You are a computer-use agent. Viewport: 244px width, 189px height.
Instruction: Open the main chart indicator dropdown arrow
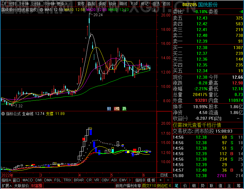(x=41, y=10)
